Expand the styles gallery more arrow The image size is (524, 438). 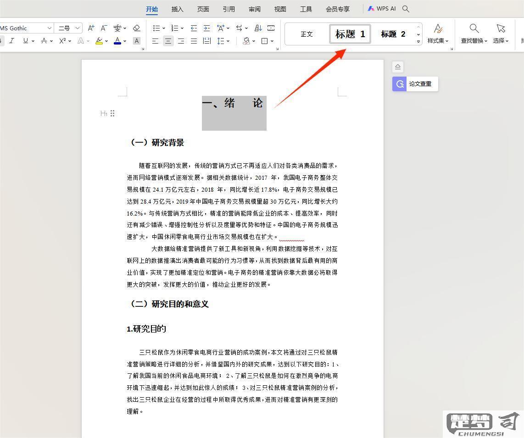(418, 42)
